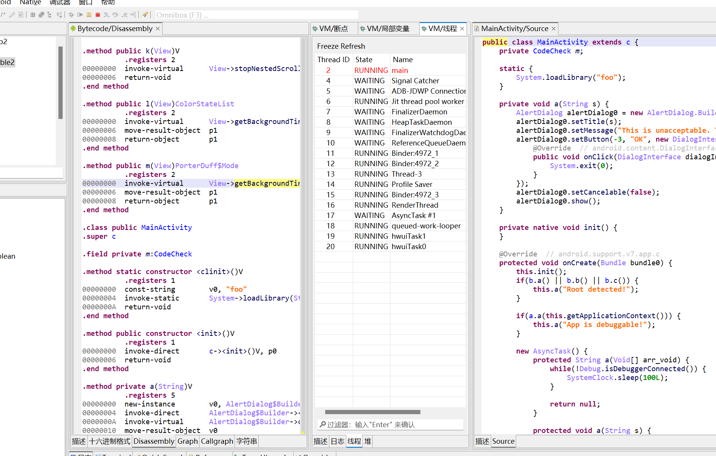The width and height of the screenshot is (716, 456).
Task: Select the MainActivity/Source tab
Action: click(515, 29)
